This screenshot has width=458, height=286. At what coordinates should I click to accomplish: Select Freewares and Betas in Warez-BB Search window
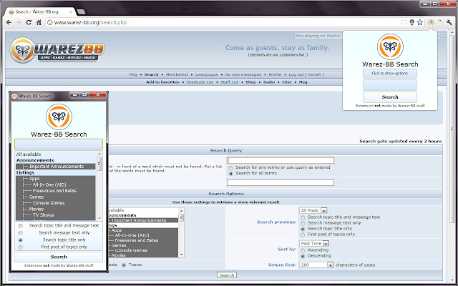tap(56, 191)
